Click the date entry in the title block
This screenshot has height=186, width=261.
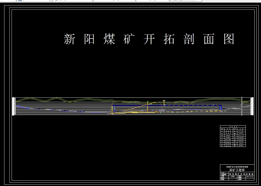[250, 176]
